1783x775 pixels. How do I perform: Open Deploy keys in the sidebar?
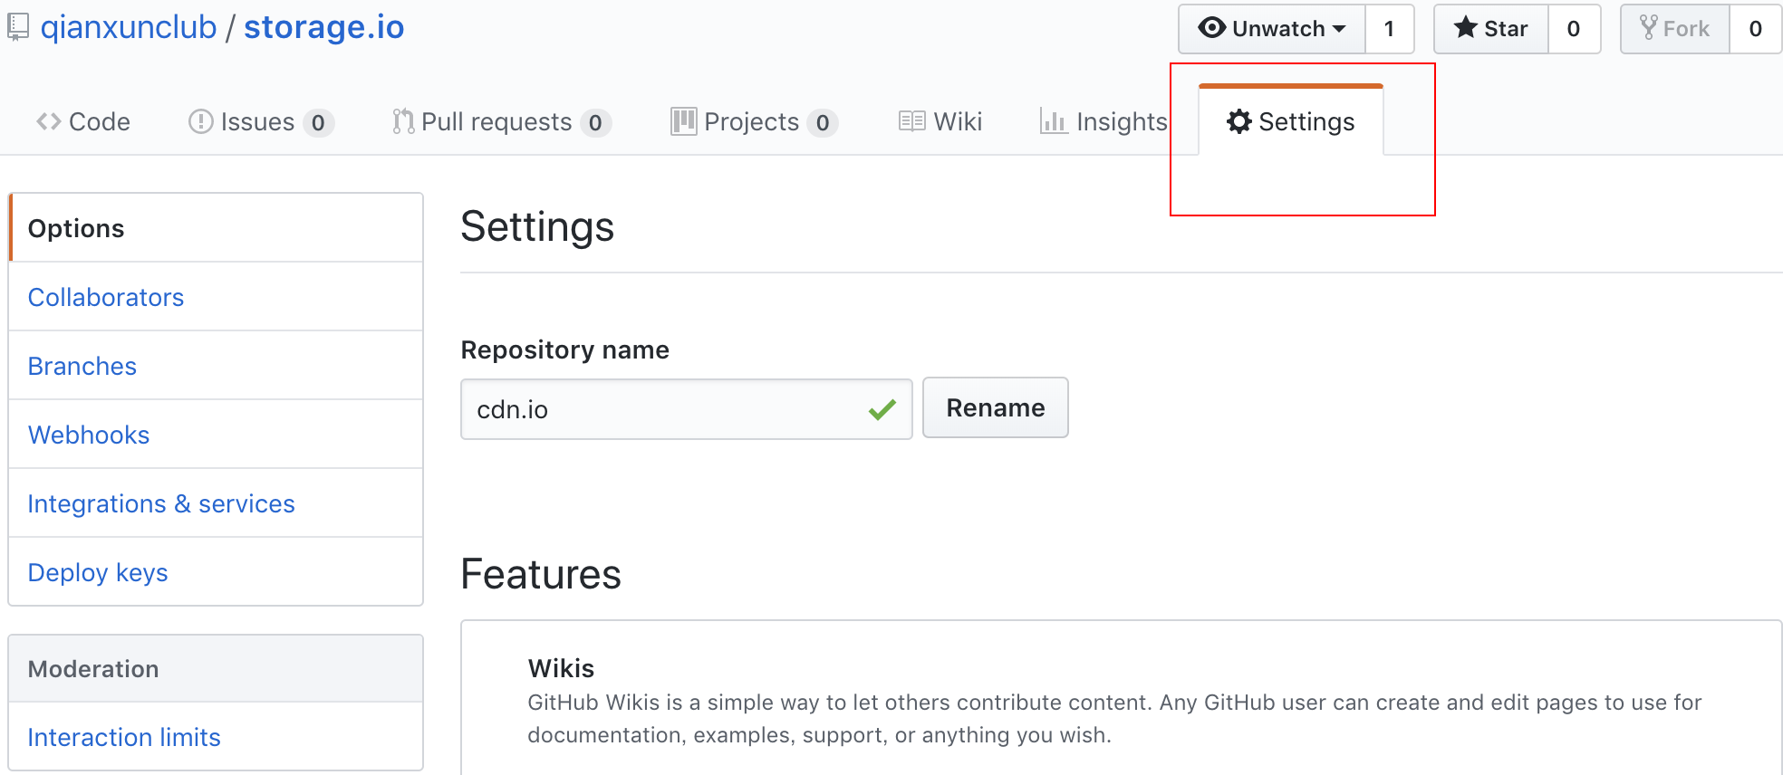click(98, 572)
